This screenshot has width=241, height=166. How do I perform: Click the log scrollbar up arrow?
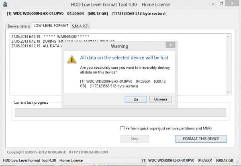228,37
